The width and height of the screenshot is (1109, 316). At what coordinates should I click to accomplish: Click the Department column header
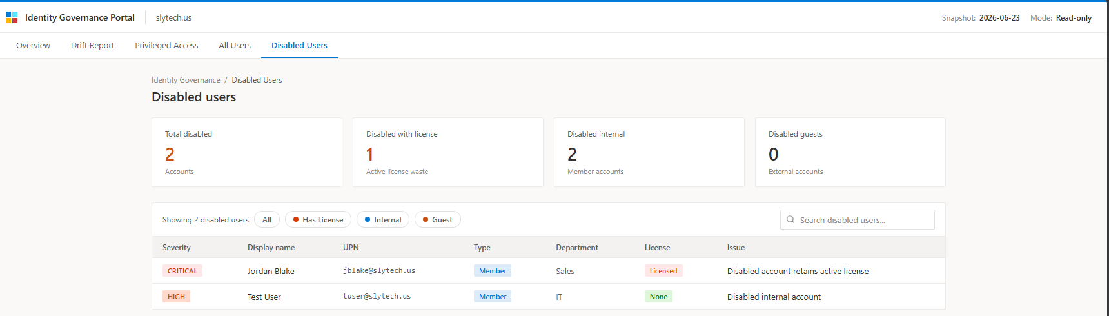click(x=577, y=248)
